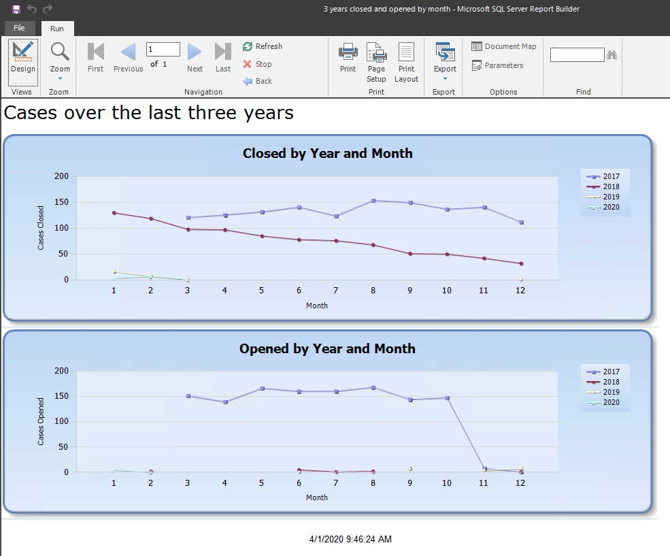Click the Find text input box
Viewport: 670px width, 556px height.
tap(577, 55)
